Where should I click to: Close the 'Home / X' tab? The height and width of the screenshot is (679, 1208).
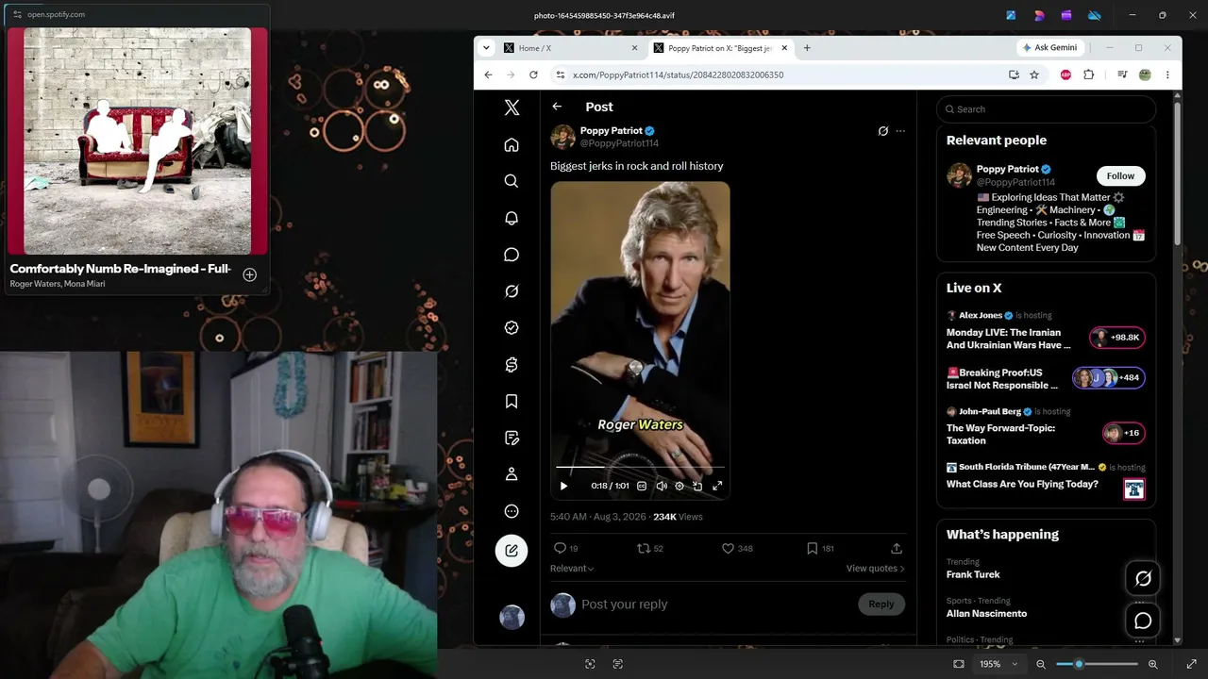[x=634, y=48]
